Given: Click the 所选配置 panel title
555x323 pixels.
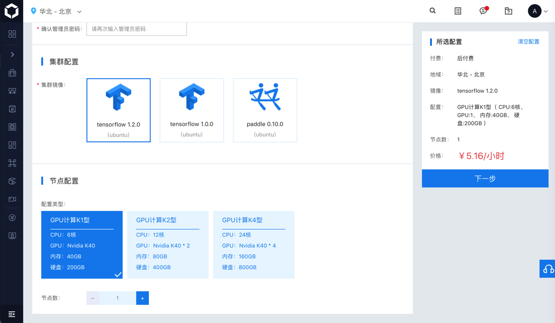Looking at the screenshot, I should pos(449,42).
